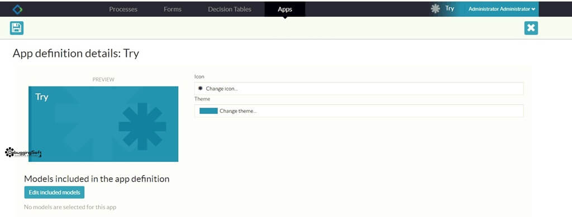
Task: Click the Activiti logo icon
Action: (x=17, y=9)
